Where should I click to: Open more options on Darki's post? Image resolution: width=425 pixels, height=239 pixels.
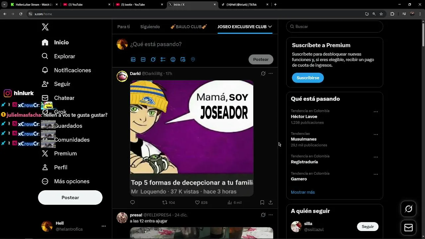tap(271, 73)
